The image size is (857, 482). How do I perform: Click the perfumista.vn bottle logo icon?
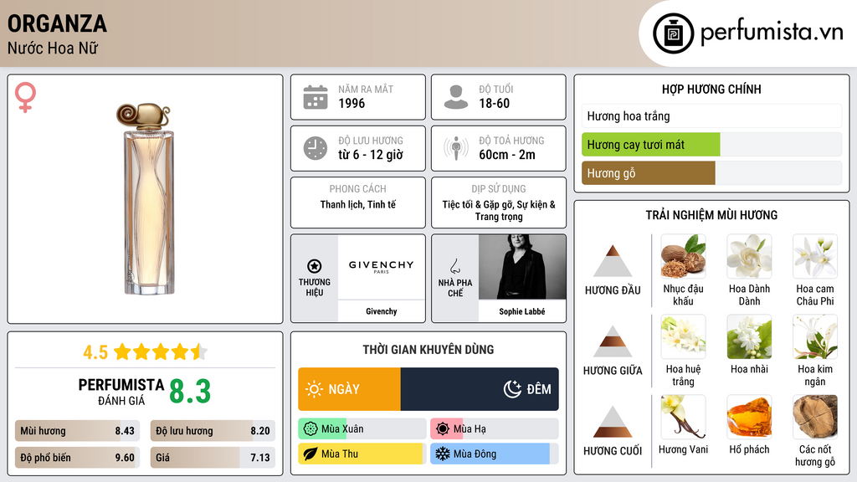pyautogui.click(x=673, y=33)
